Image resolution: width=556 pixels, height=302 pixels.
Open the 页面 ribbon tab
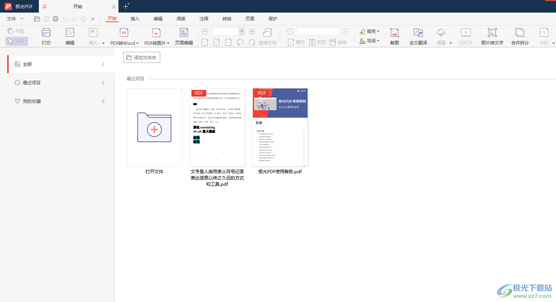point(250,19)
